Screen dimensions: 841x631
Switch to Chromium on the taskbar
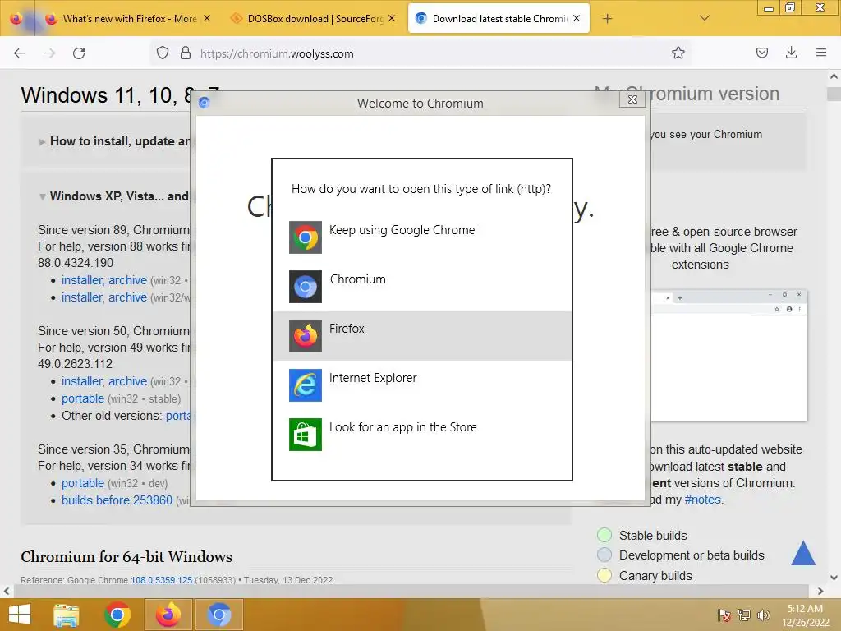(218, 615)
